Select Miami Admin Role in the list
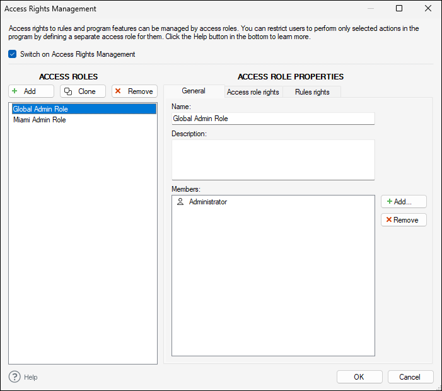The image size is (442, 391). [40, 120]
